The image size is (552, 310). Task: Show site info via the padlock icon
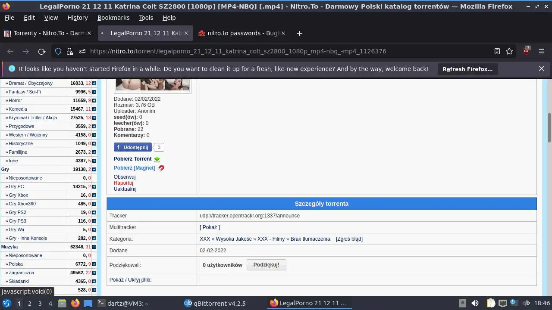click(x=69, y=51)
